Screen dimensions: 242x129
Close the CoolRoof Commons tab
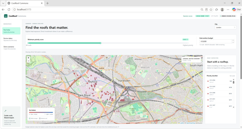point(42,3)
